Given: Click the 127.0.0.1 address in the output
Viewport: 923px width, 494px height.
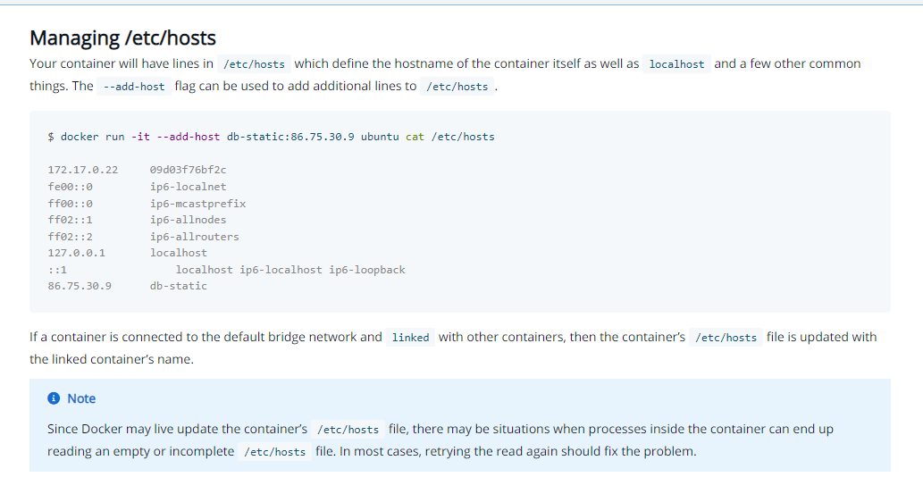Looking at the screenshot, I should pyautogui.click(x=76, y=253).
